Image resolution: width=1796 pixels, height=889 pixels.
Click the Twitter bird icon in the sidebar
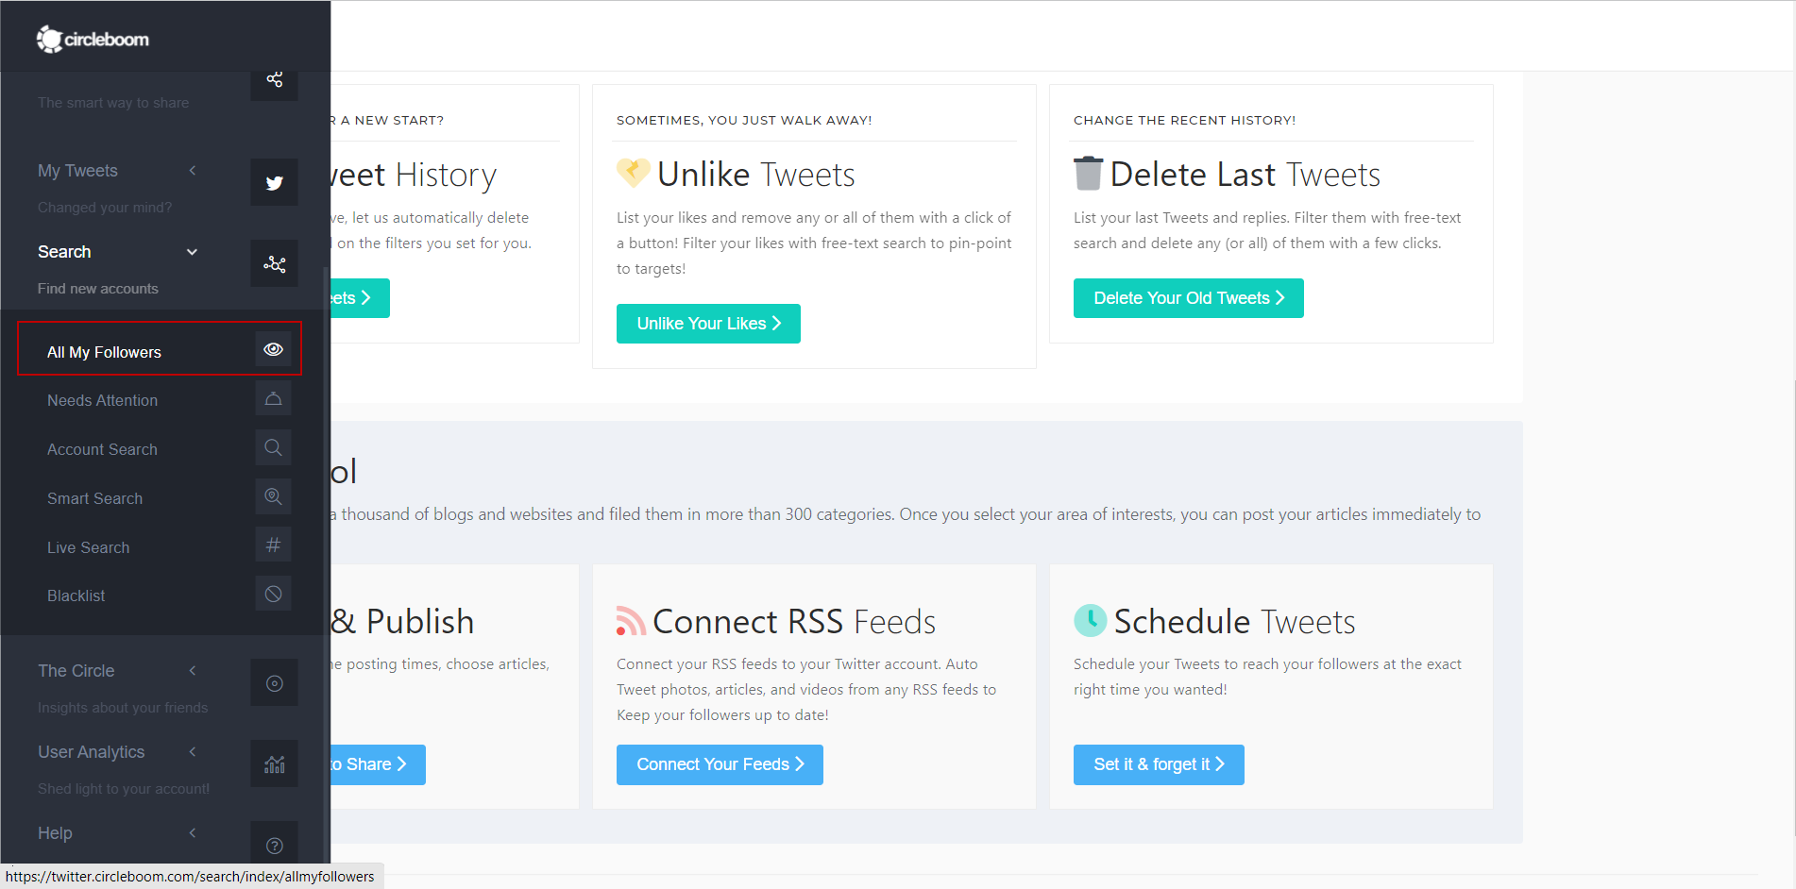coord(274,182)
